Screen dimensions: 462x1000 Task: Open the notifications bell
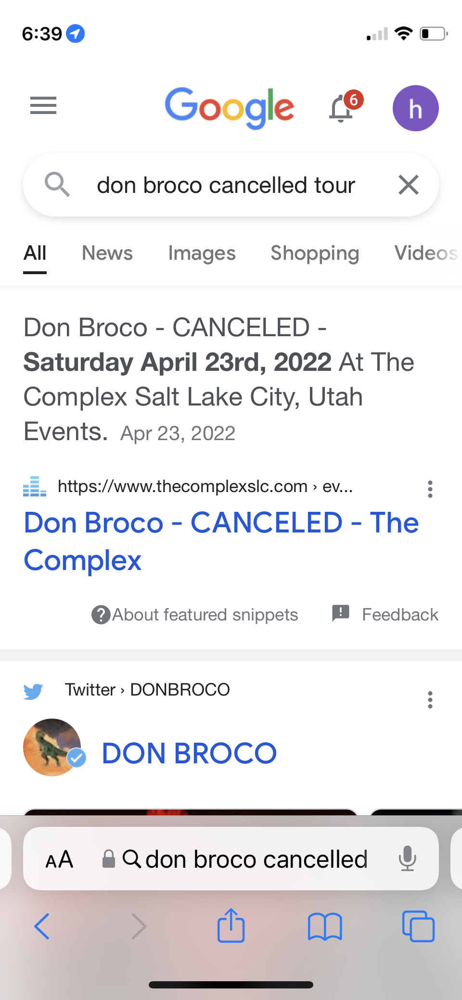[341, 108]
